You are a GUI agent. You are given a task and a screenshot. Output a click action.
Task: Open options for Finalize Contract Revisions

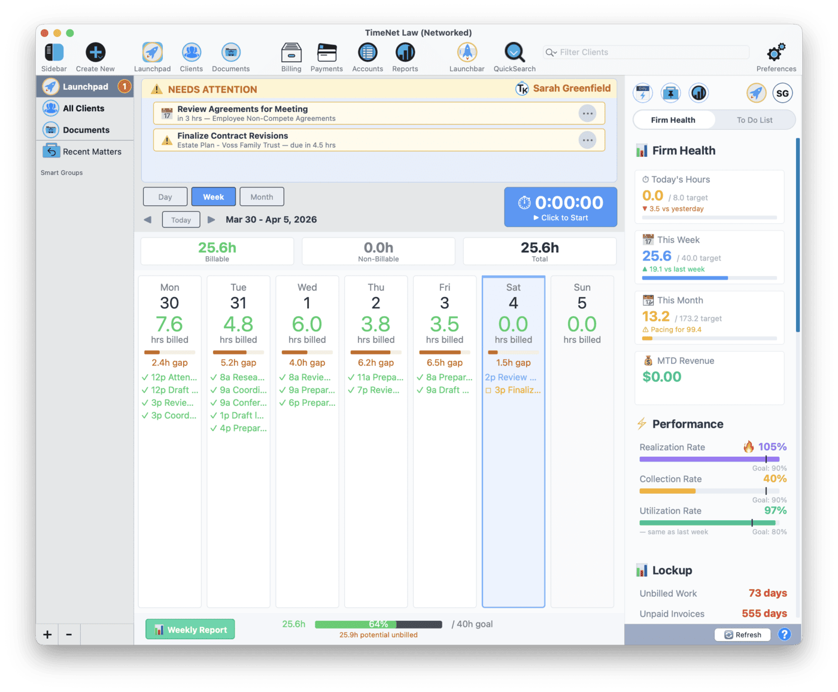(587, 139)
